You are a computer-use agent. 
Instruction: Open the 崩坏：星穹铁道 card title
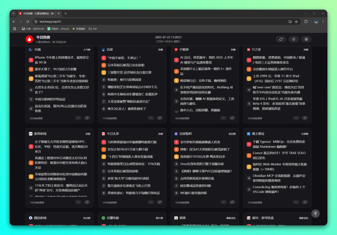(x=263, y=218)
